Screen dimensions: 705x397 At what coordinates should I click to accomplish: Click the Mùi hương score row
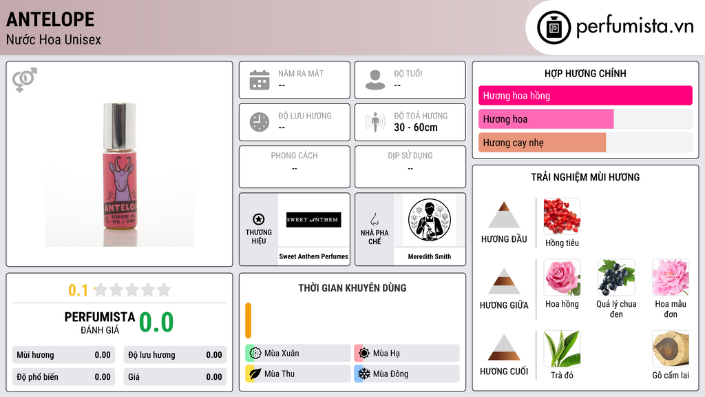coord(63,355)
